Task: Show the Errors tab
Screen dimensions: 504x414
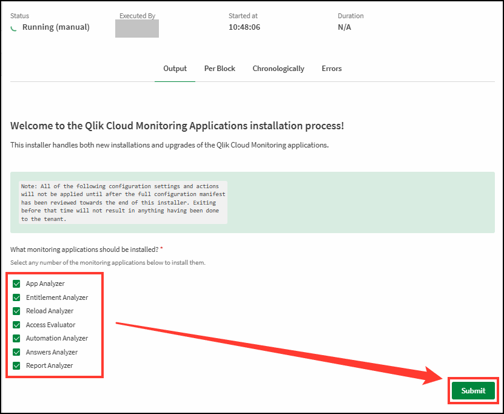Action: coord(332,69)
